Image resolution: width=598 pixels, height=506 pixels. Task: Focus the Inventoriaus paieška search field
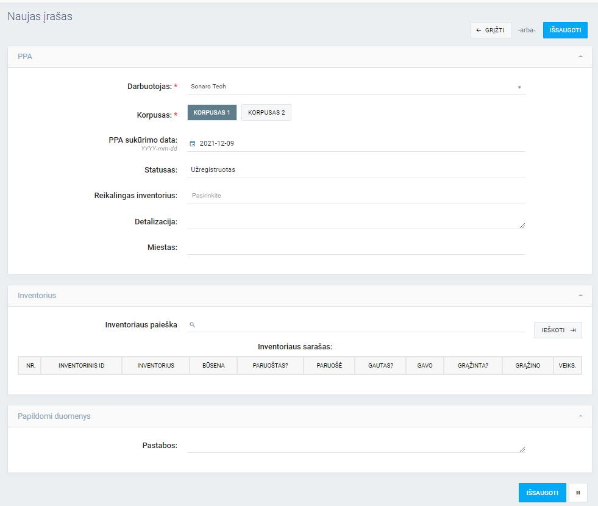coord(360,325)
